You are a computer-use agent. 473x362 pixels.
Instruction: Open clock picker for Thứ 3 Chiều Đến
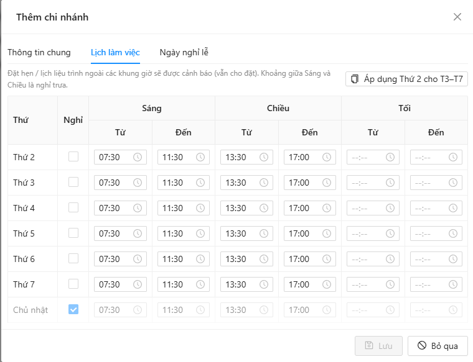[327, 183]
